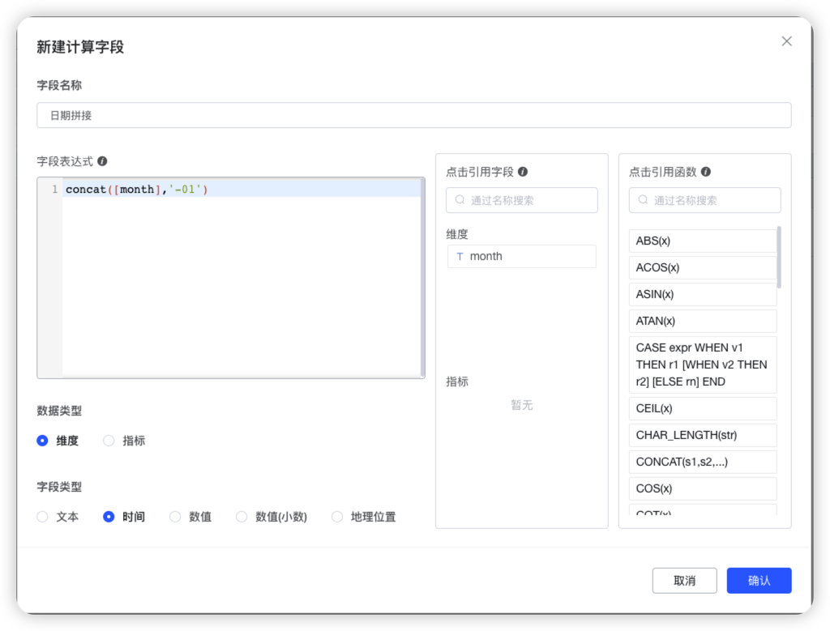The image size is (830, 631).
Task: Confirm the new calculated field with 确认
Action: pos(759,580)
